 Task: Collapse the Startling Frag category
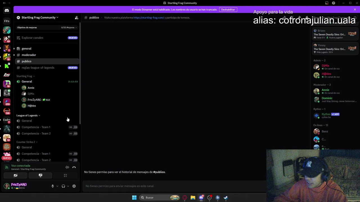click(x=26, y=76)
